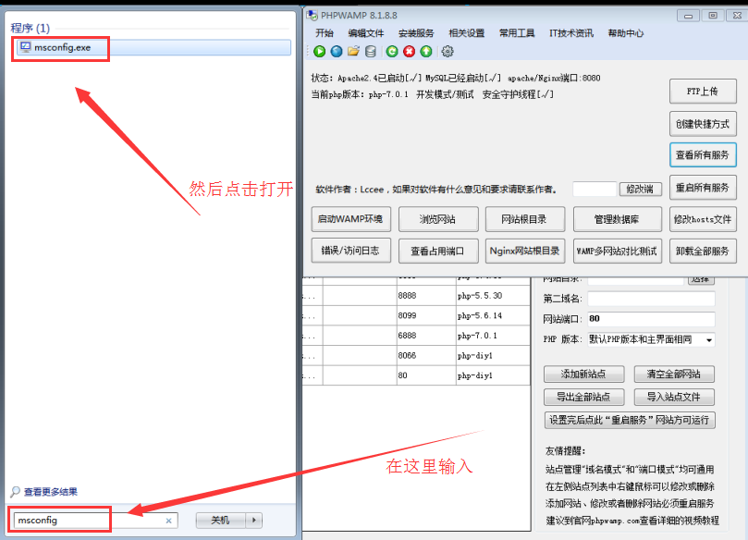Click into the port field beside 修改端
The image size is (748, 540).
[x=595, y=189]
